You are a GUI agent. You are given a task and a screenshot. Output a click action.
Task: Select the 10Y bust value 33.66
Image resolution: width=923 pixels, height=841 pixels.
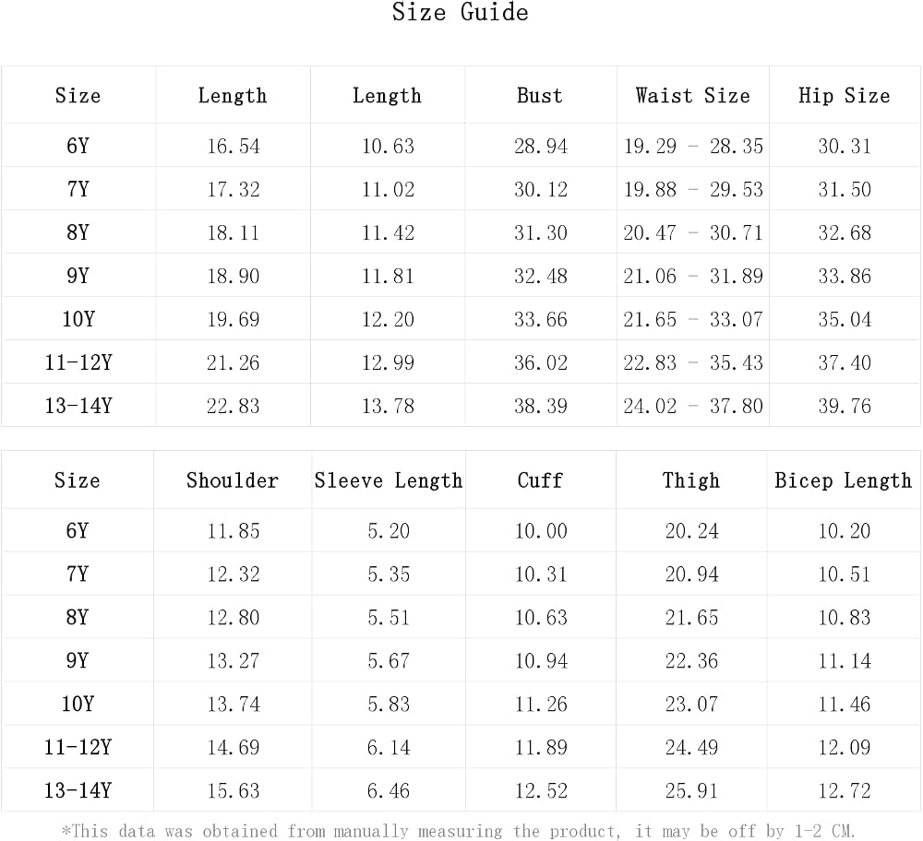coord(540,319)
